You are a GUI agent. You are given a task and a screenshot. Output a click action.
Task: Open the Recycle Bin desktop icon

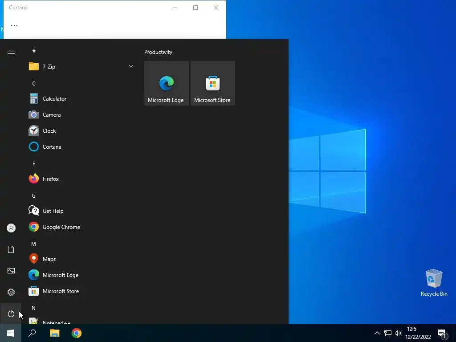[434, 283]
